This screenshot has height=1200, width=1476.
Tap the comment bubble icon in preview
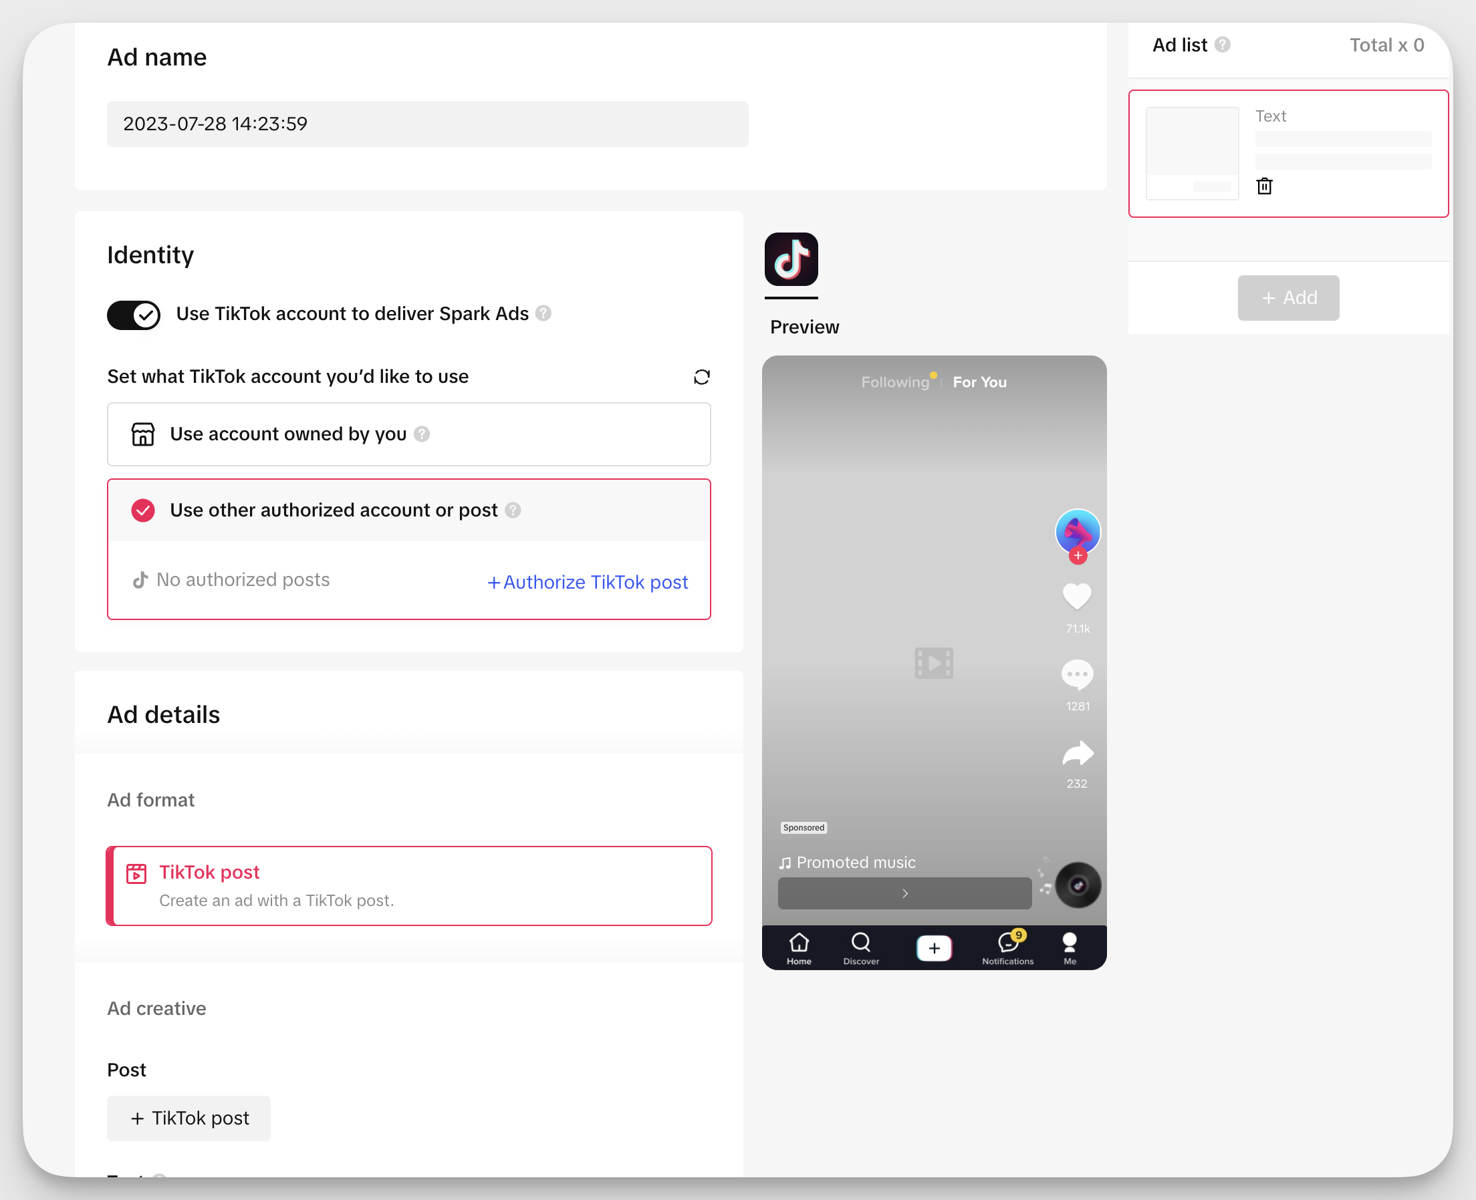click(1077, 675)
